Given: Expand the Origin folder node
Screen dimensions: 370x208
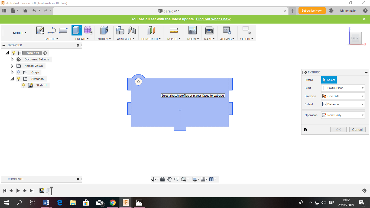Looking at the screenshot, I should coord(12,72).
